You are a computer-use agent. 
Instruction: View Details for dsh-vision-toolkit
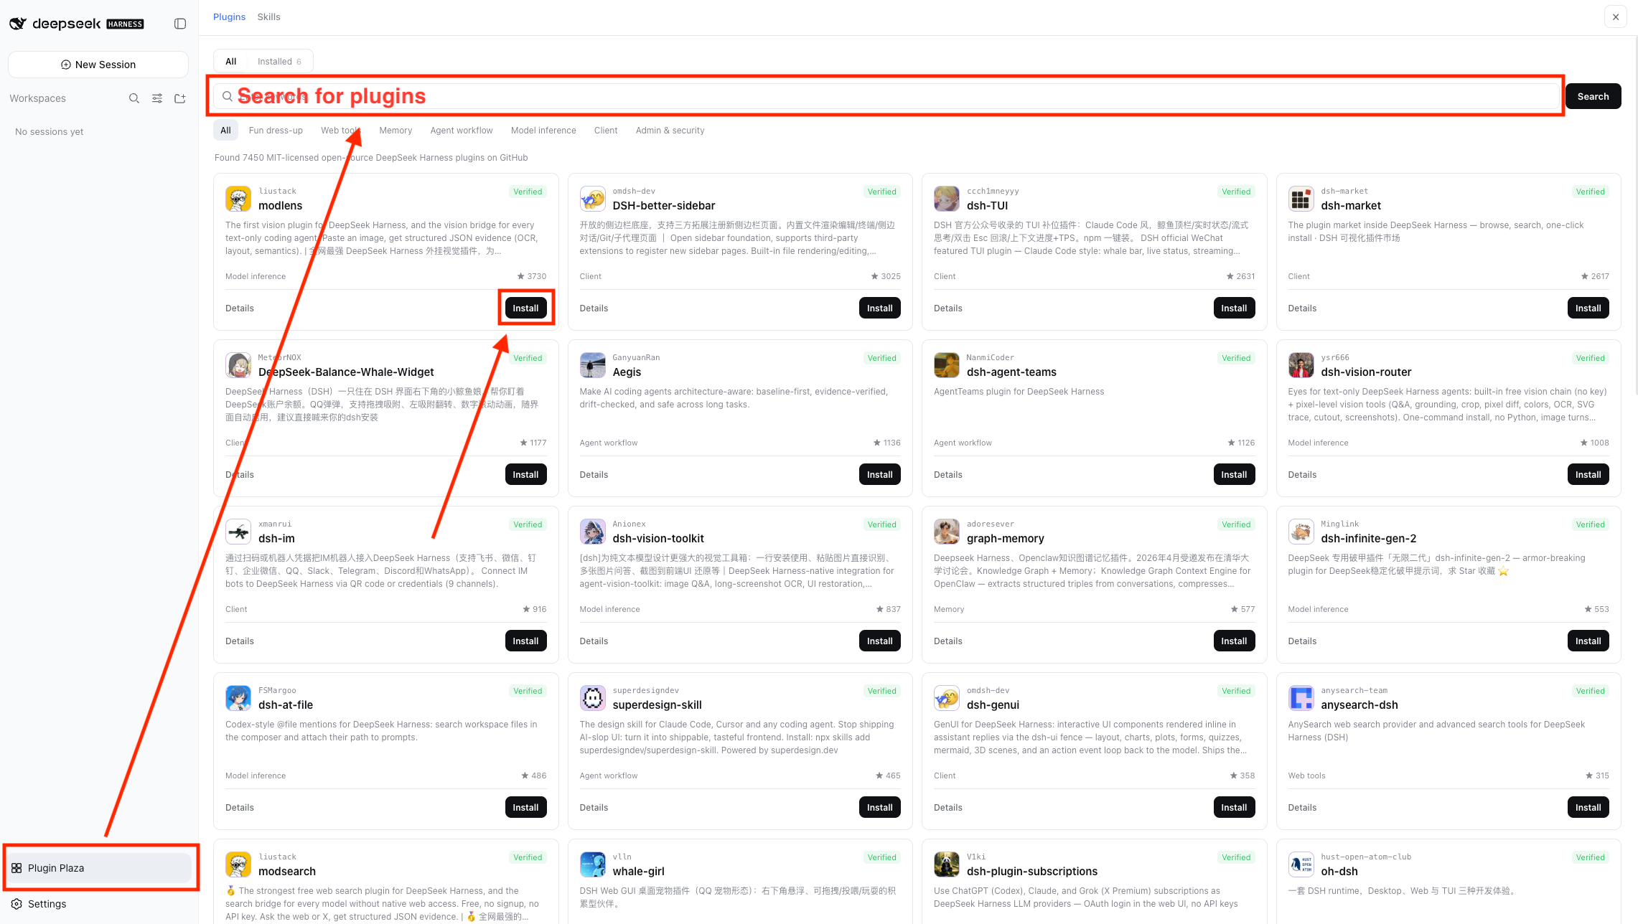(594, 641)
